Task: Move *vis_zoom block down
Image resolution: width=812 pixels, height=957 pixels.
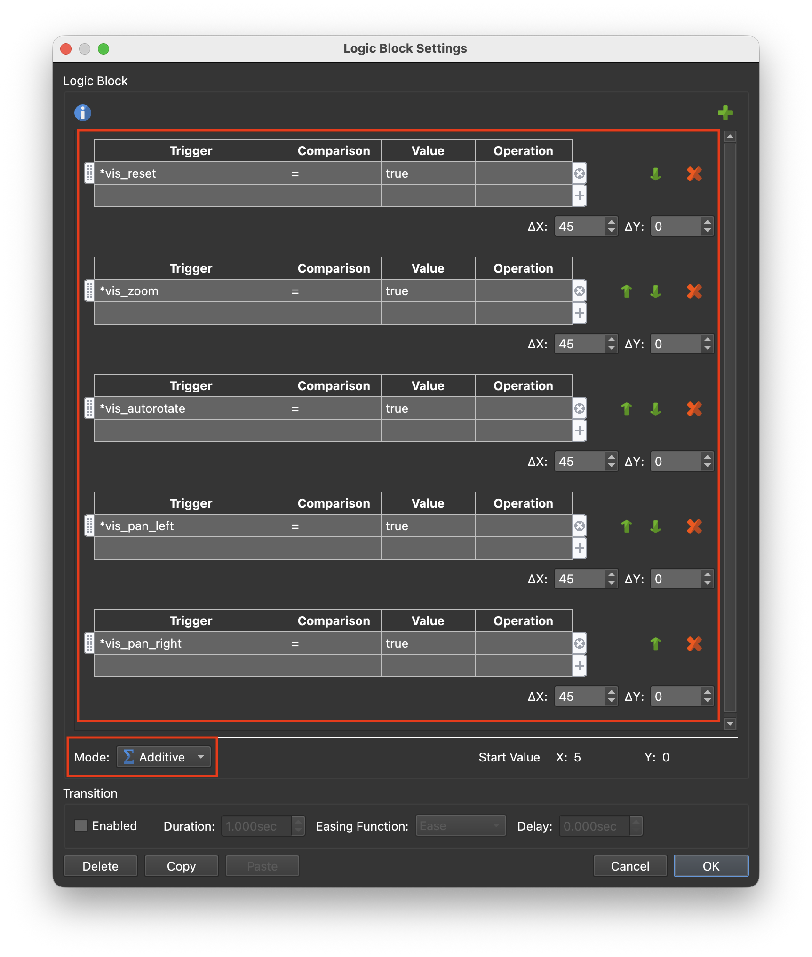Action: coord(655,291)
